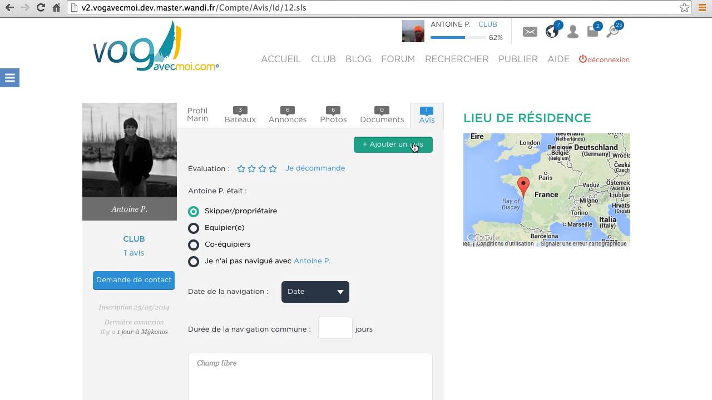Click the Demande de contact button

[133, 280]
